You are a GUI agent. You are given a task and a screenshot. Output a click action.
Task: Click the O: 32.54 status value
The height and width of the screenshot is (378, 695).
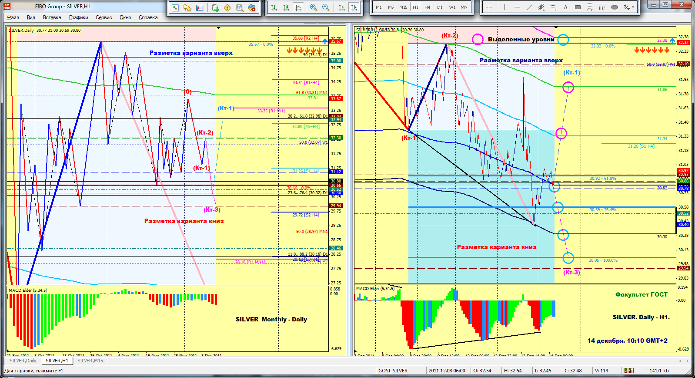point(483,371)
